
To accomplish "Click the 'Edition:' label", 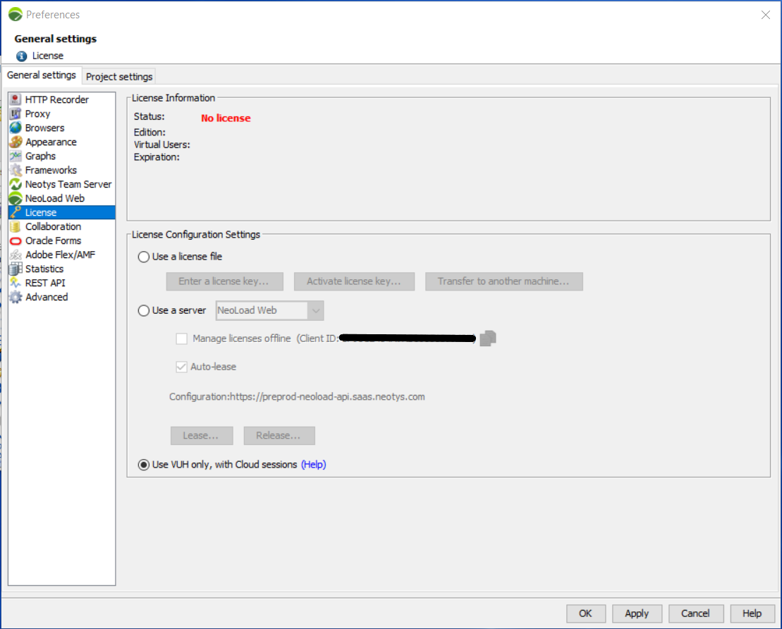I will coord(149,132).
